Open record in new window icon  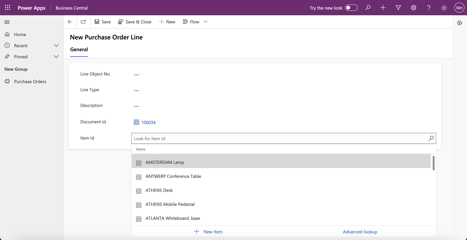point(83,22)
